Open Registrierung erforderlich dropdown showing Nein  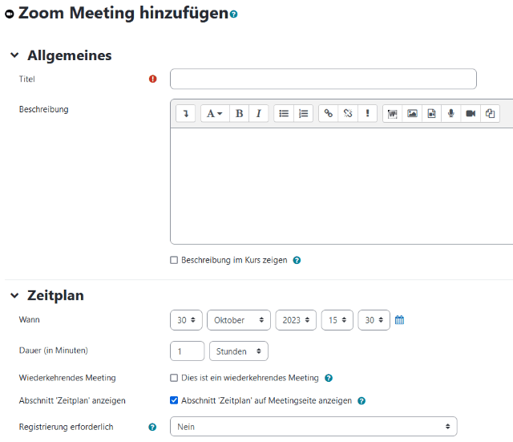coord(313,426)
